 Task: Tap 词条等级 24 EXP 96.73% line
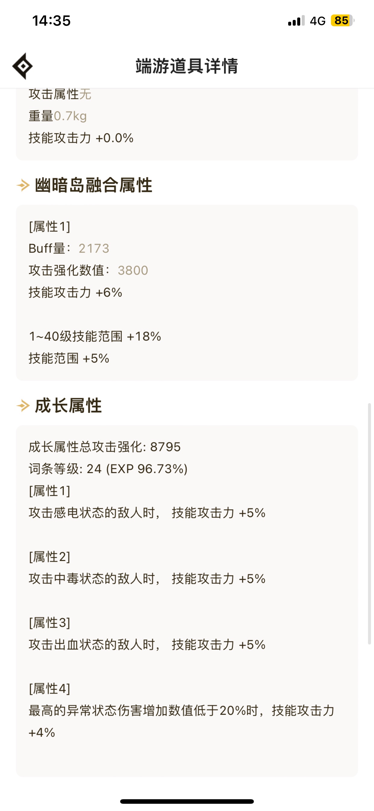(108, 469)
